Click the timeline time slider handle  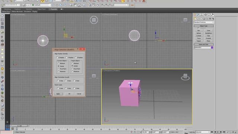(19, 126)
